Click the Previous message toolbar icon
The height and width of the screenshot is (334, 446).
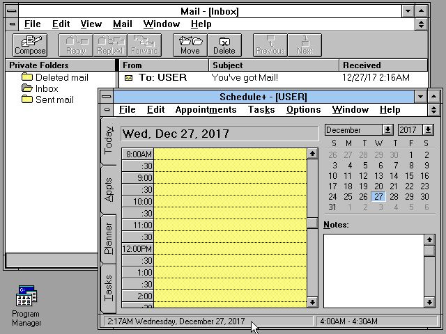point(270,45)
